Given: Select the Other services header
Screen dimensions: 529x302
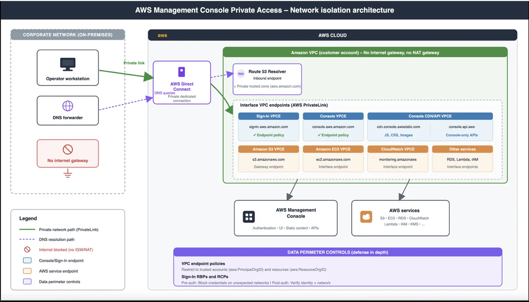Looking at the screenshot, I should click(462, 149).
